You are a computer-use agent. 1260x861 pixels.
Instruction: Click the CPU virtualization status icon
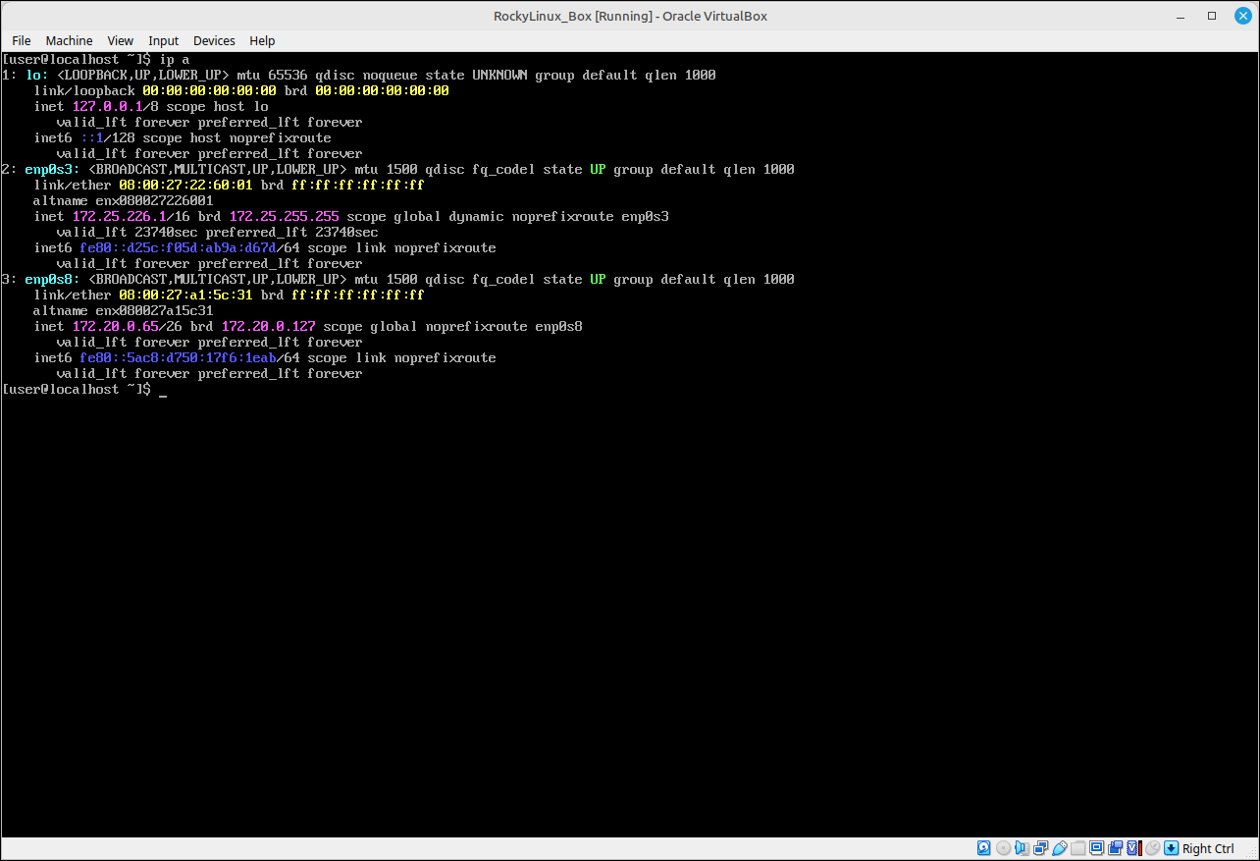[x=1133, y=848]
